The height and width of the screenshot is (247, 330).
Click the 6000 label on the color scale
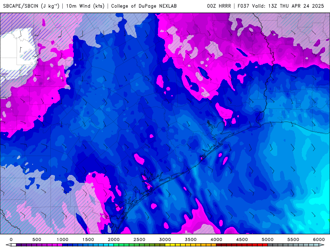[x=319, y=240]
